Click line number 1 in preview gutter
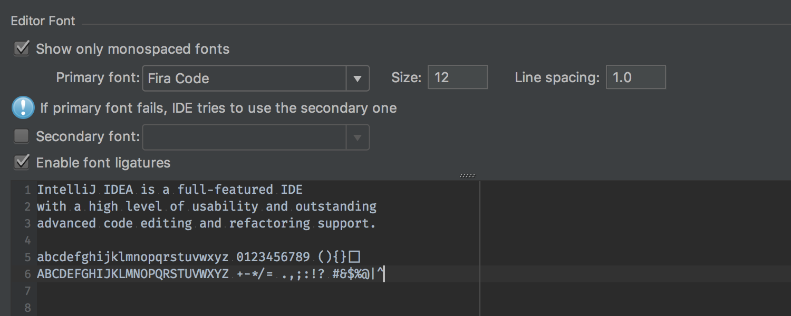The image size is (791, 316). click(27, 190)
